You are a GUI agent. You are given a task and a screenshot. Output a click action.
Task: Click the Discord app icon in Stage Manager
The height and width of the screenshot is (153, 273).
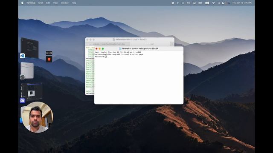pos(22,101)
